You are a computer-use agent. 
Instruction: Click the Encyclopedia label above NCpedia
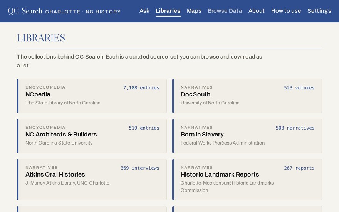coord(45,87)
